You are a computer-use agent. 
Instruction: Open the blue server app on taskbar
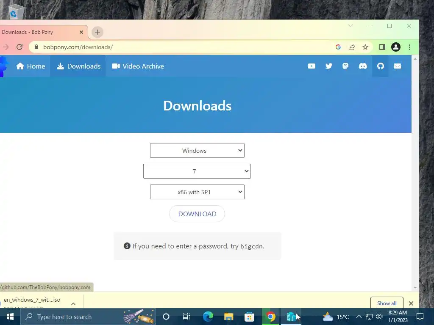coord(291,317)
